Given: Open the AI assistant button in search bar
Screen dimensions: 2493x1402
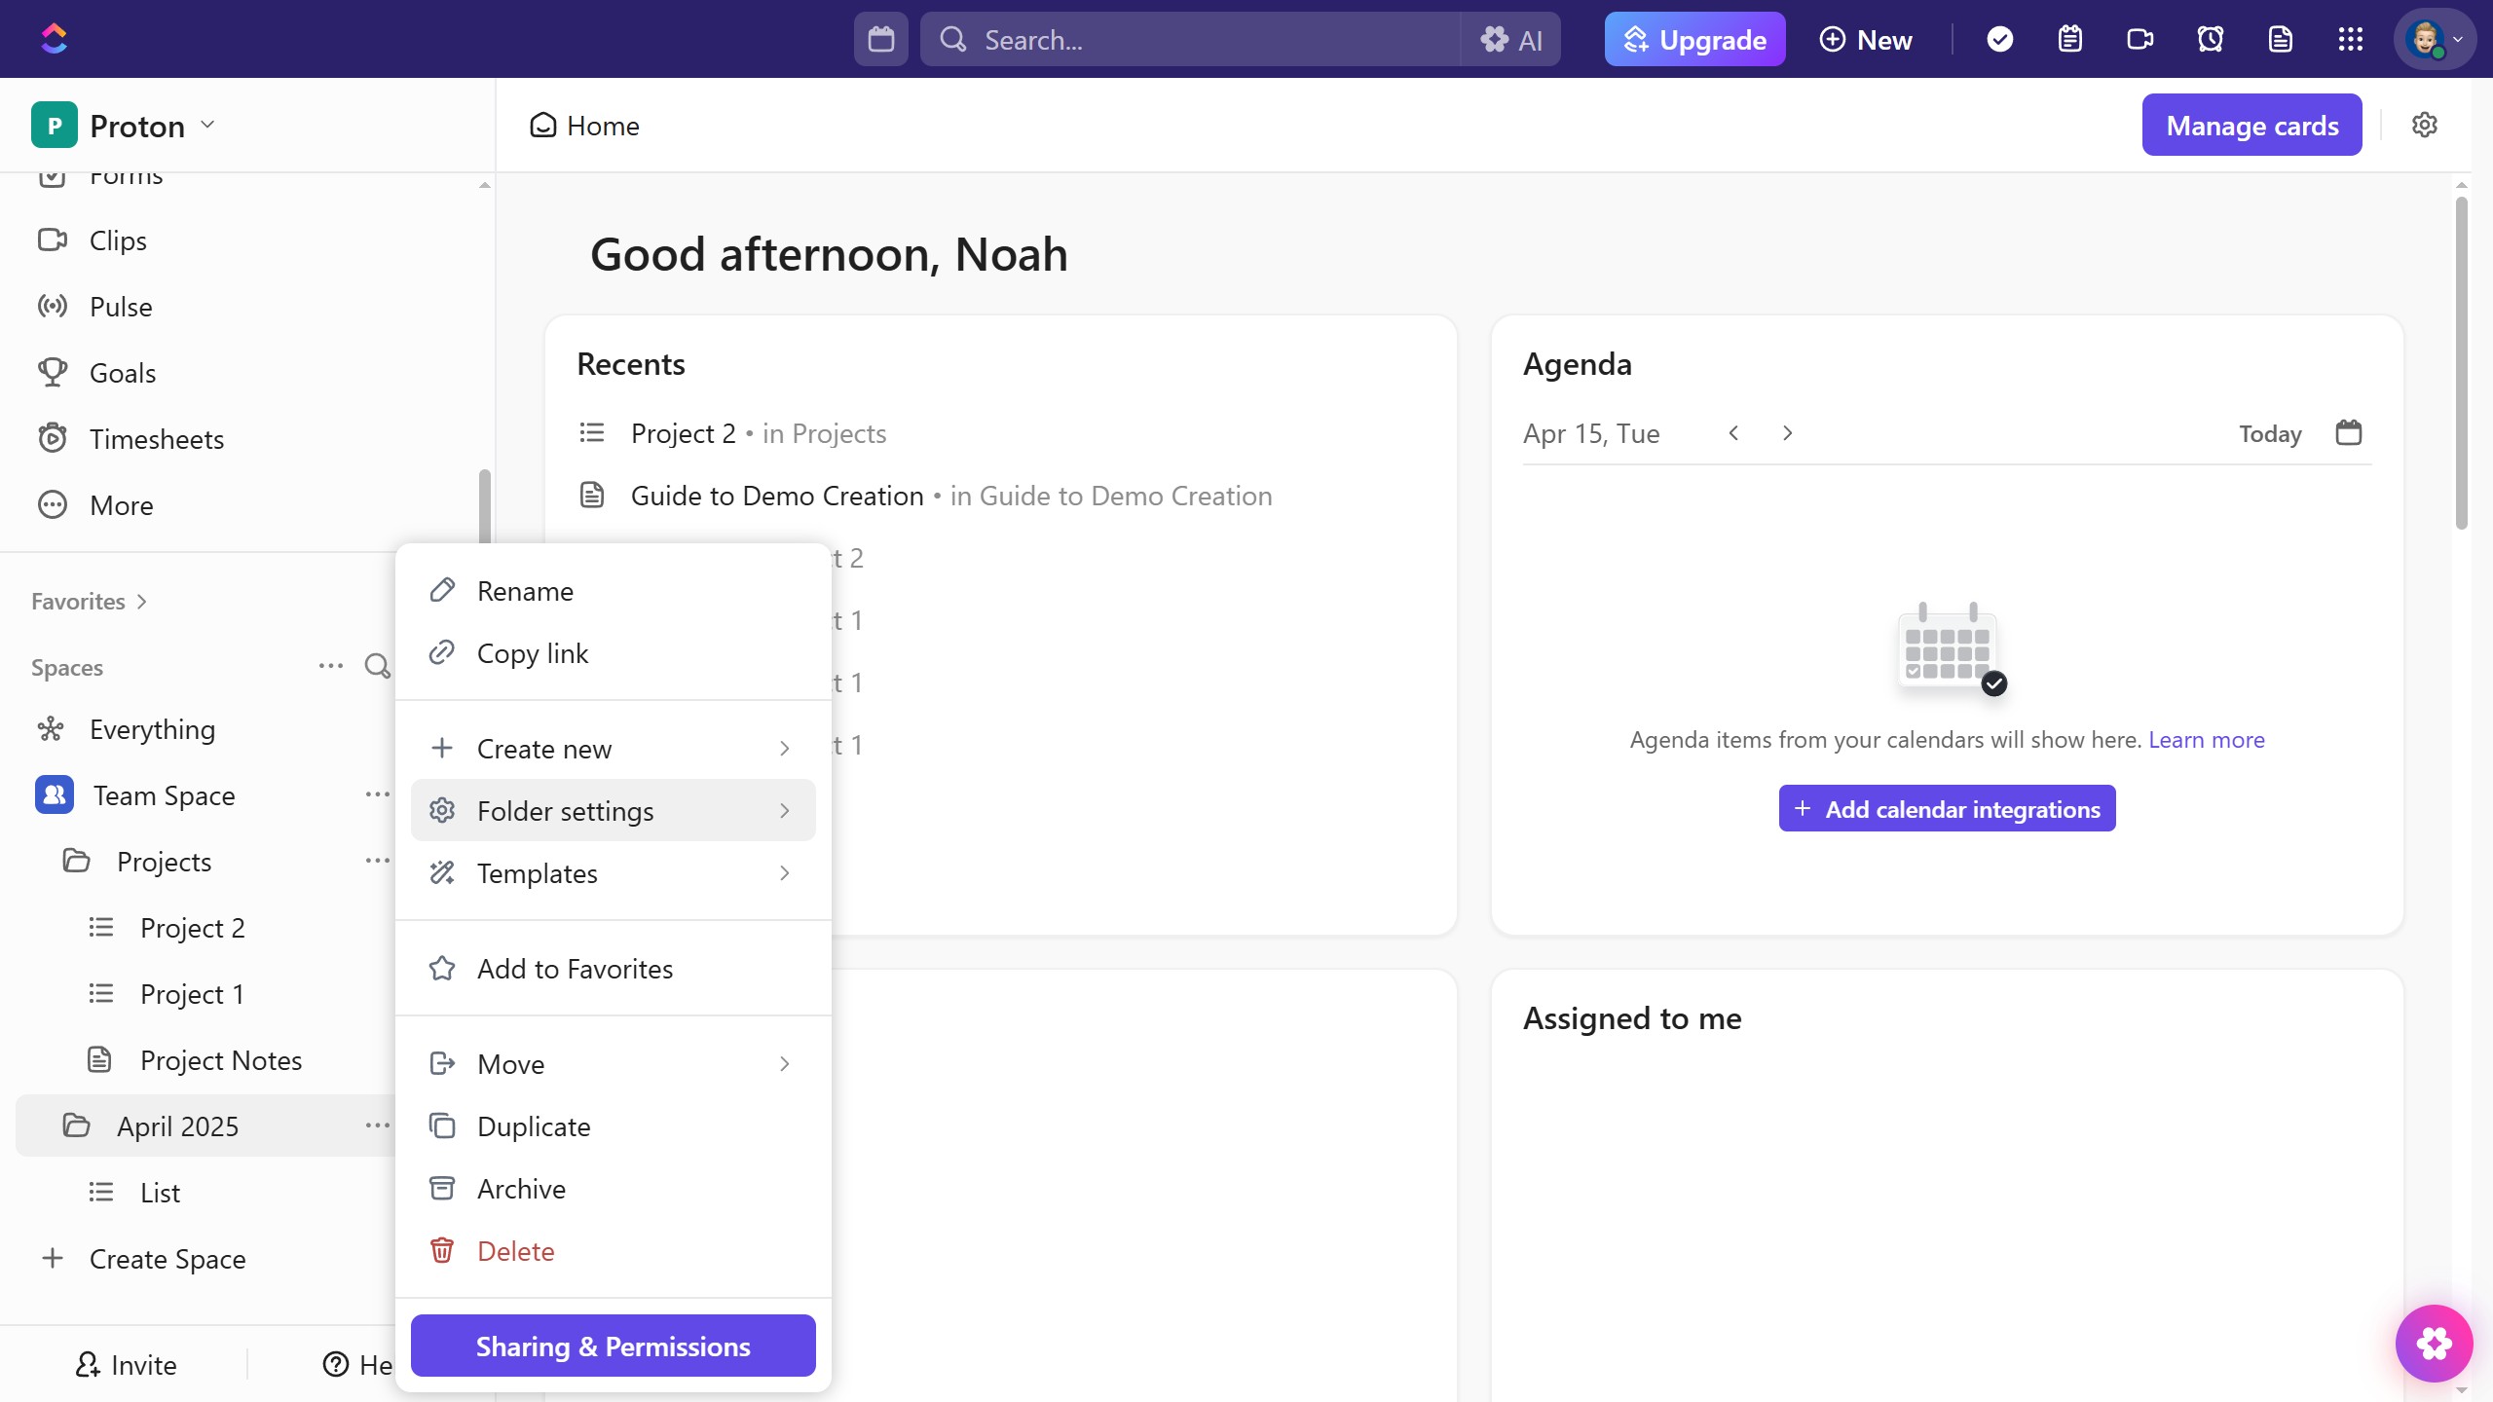Looking at the screenshot, I should (1511, 40).
